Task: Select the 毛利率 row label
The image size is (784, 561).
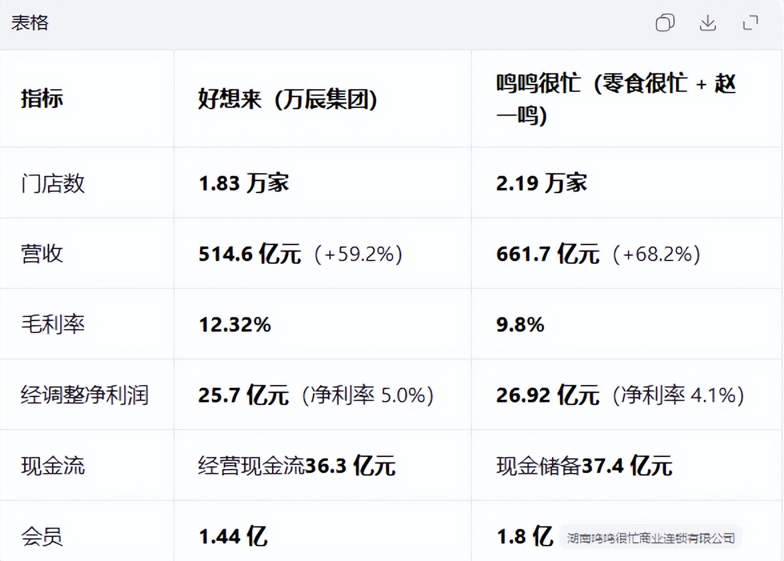Action: pyautogui.click(x=53, y=324)
